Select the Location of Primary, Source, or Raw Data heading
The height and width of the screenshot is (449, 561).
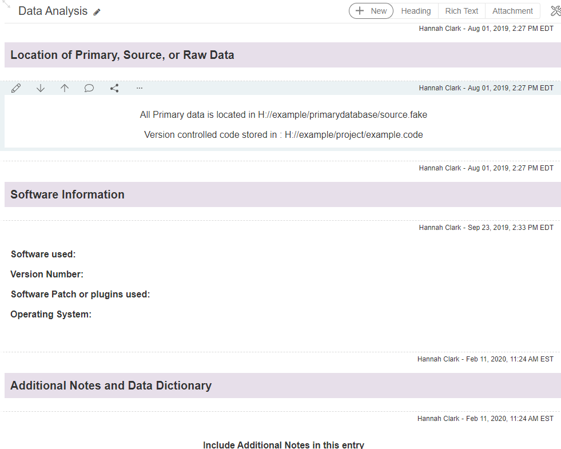pyautogui.click(x=122, y=55)
